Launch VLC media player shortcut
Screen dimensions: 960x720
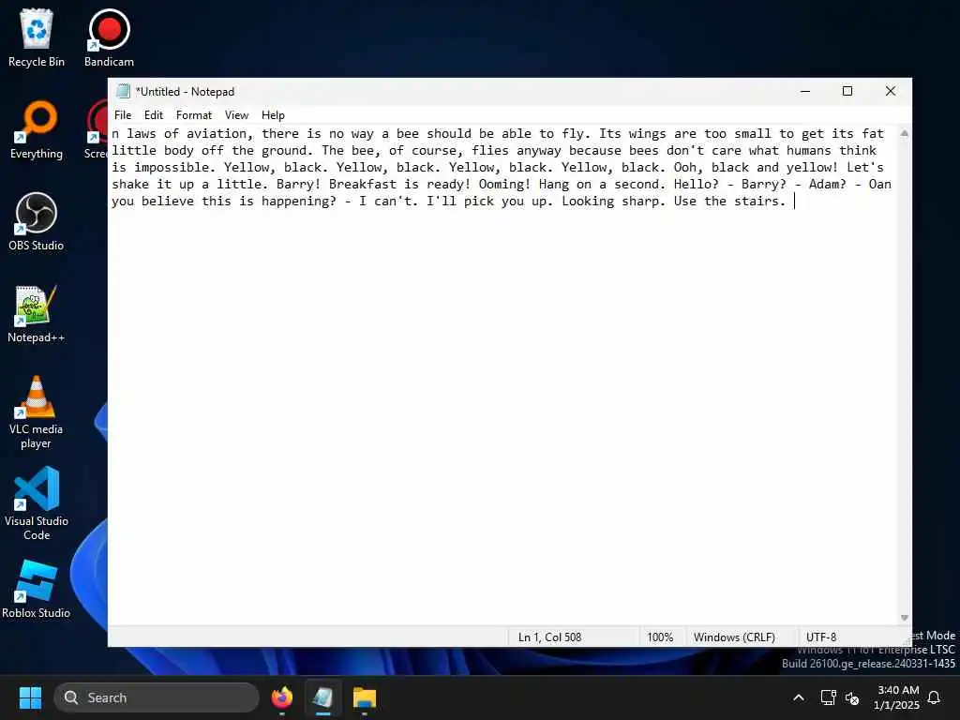(x=37, y=412)
